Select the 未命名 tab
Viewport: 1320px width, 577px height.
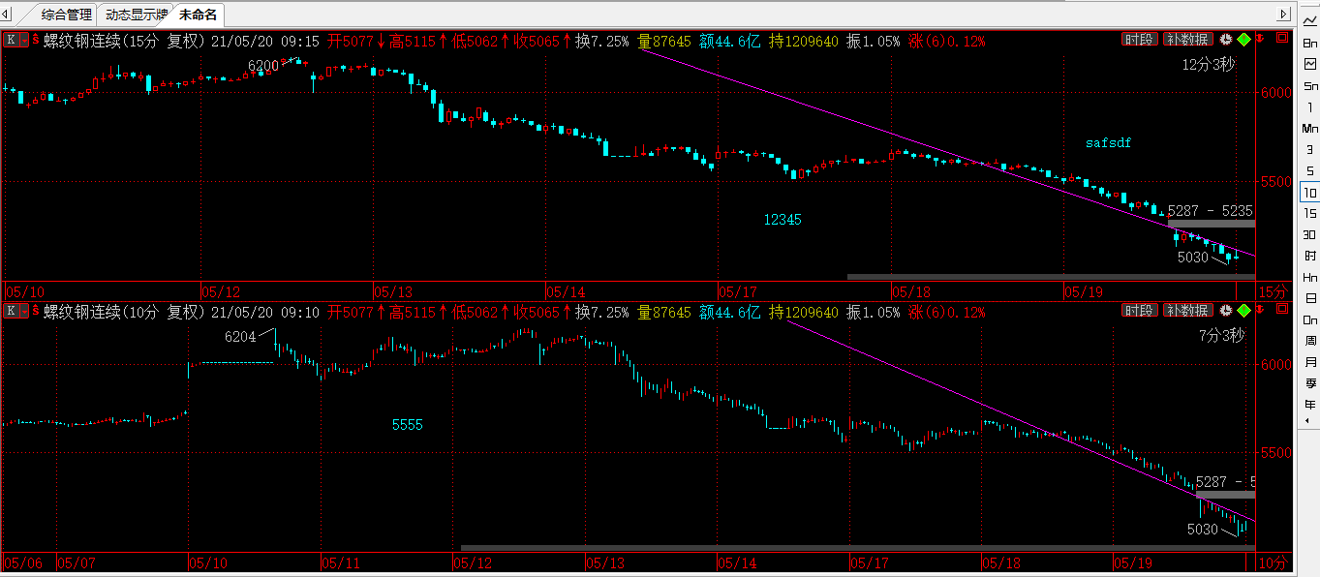(x=198, y=15)
